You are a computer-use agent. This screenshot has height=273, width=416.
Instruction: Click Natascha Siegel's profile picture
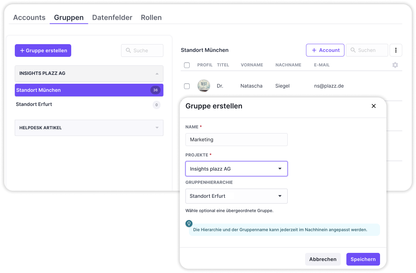(x=204, y=86)
